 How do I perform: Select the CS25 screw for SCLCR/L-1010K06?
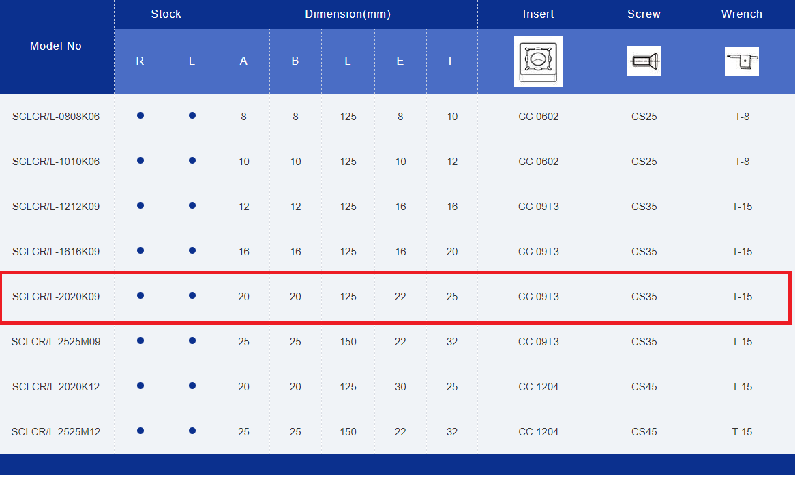(644, 162)
